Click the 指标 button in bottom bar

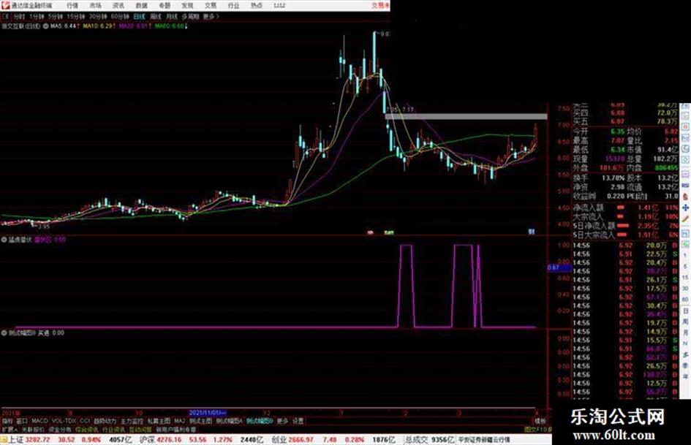pos(7,421)
